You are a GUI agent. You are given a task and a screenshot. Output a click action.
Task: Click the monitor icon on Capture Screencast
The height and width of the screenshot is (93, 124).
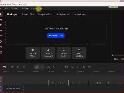coord(48,50)
